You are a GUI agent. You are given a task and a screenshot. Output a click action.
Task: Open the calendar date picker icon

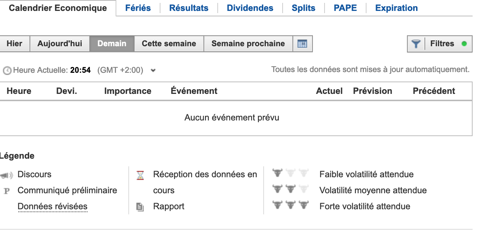coord(302,44)
